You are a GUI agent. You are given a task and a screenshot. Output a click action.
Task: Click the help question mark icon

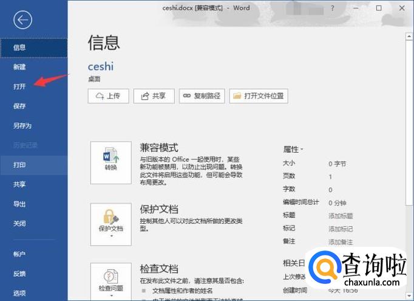coord(333,8)
